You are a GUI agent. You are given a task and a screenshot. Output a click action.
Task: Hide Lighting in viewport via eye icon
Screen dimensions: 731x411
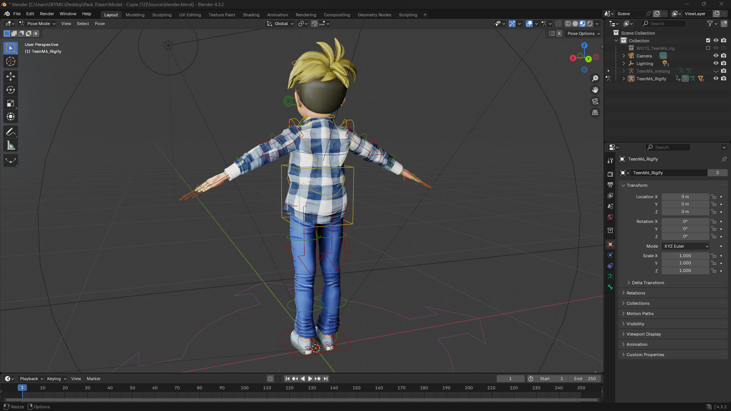pos(716,63)
